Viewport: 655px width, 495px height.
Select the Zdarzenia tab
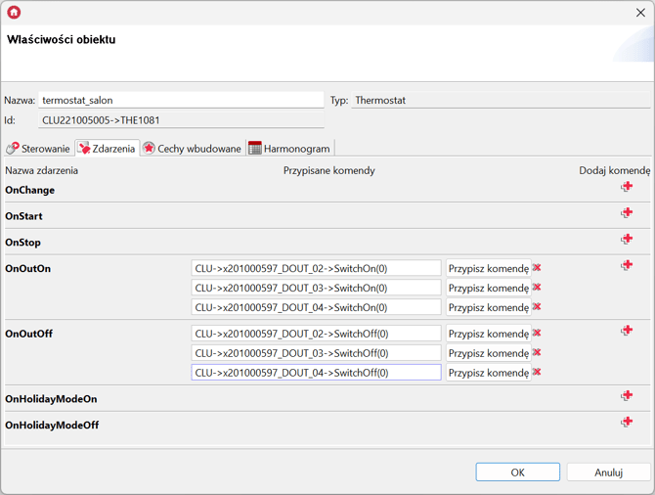[107, 149]
